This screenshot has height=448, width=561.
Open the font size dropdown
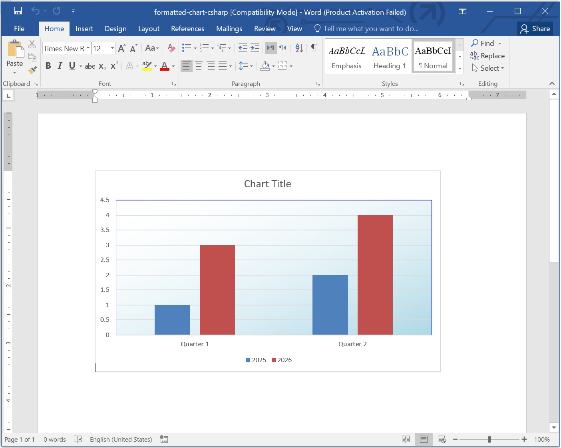click(112, 48)
